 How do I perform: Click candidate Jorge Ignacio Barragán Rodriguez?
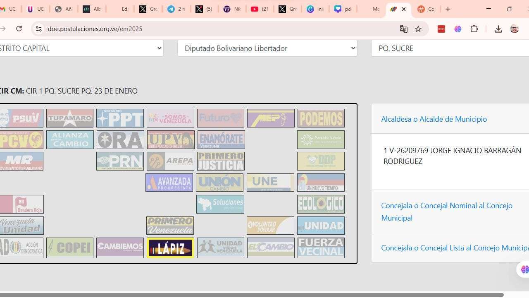tap(452, 156)
